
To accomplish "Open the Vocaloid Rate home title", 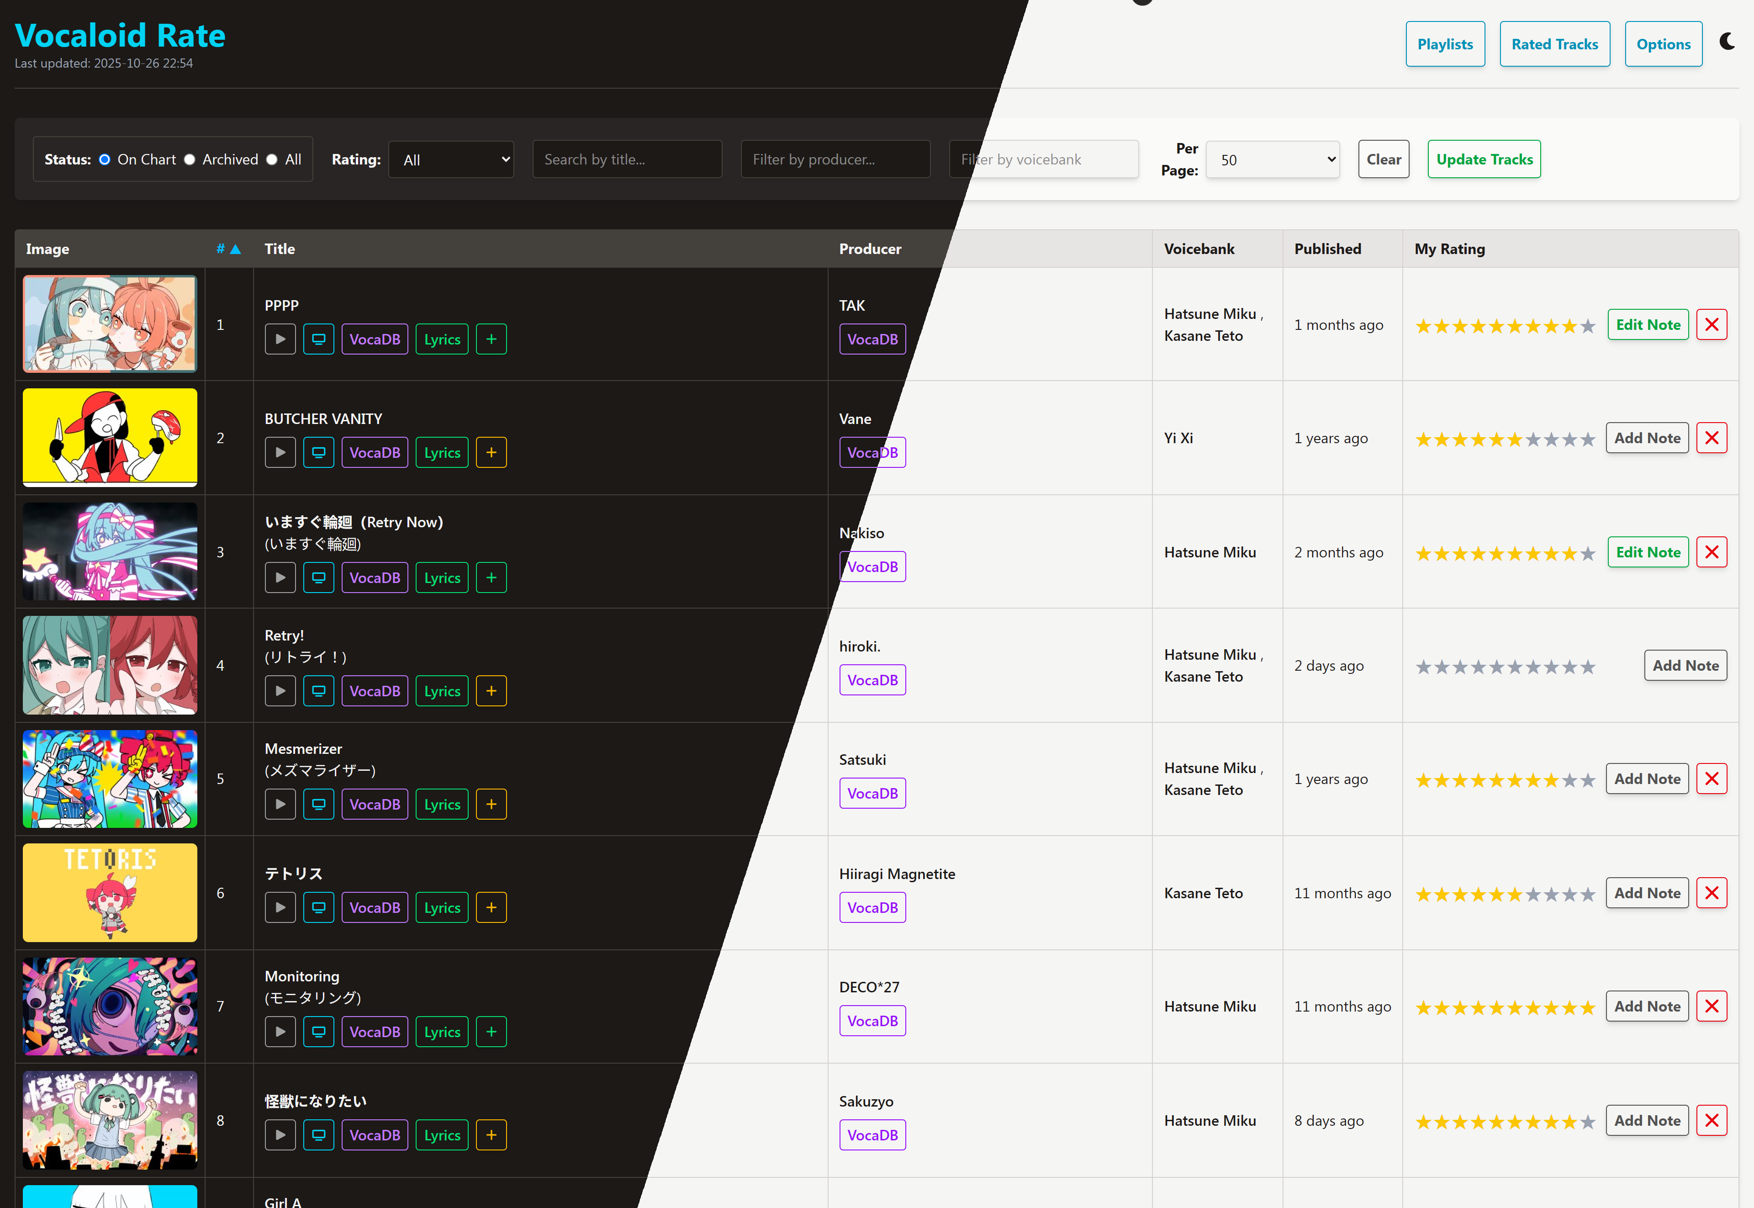I will (x=120, y=36).
